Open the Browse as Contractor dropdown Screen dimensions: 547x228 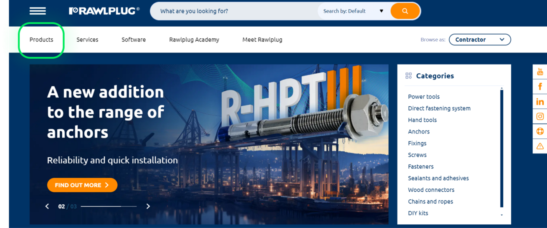tap(480, 40)
